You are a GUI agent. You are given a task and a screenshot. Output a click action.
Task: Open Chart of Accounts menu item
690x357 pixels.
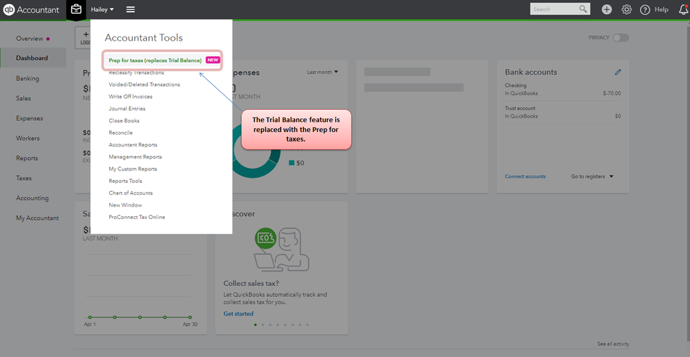point(131,193)
